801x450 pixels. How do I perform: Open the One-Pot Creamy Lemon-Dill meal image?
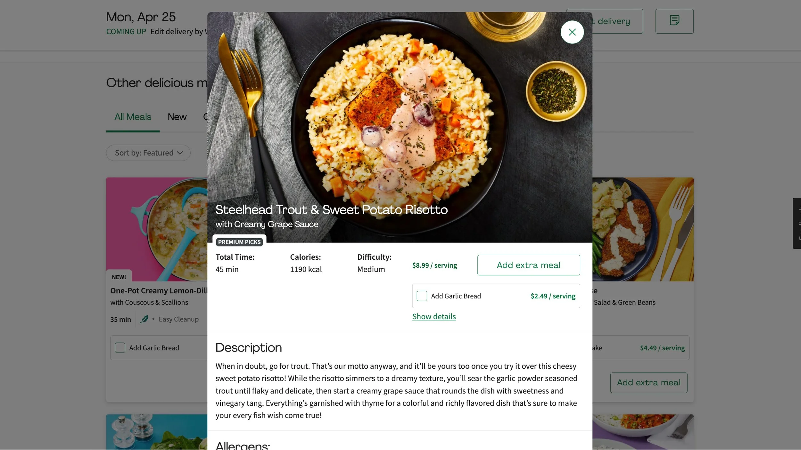point(157,229)
